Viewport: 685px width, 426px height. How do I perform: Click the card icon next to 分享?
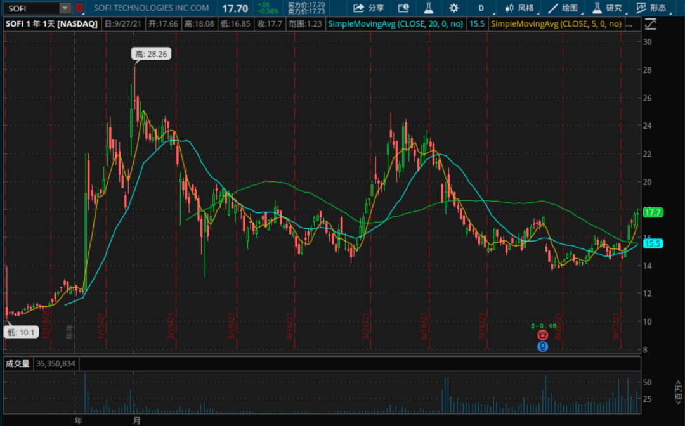click(x=403, y=8)
